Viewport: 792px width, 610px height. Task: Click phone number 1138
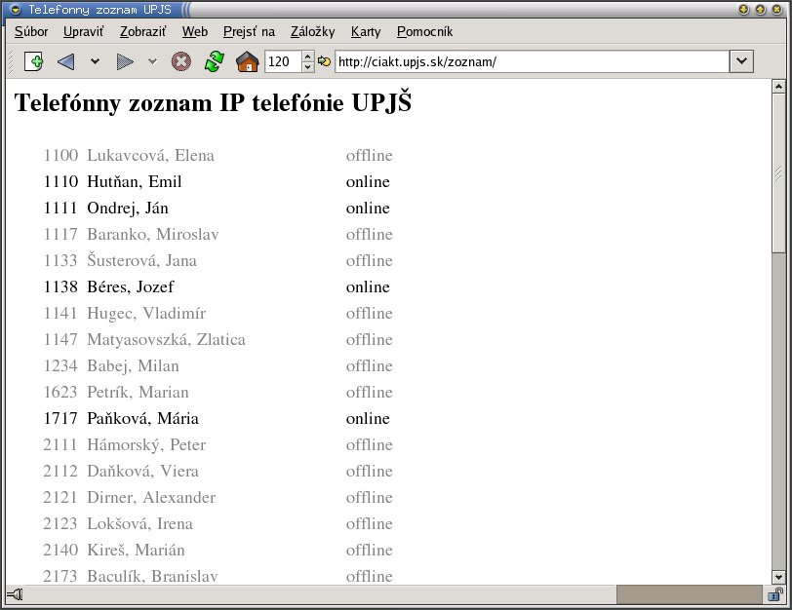tap(60, 286)
